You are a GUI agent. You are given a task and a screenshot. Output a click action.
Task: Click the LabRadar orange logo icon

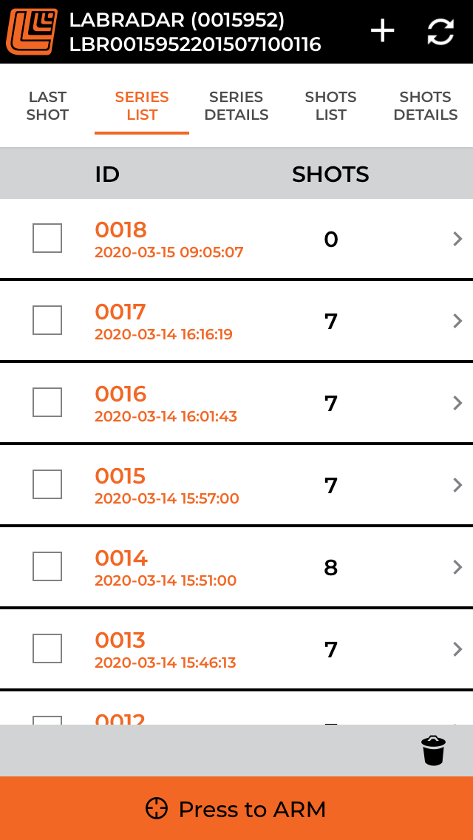[x=32, y=31]
